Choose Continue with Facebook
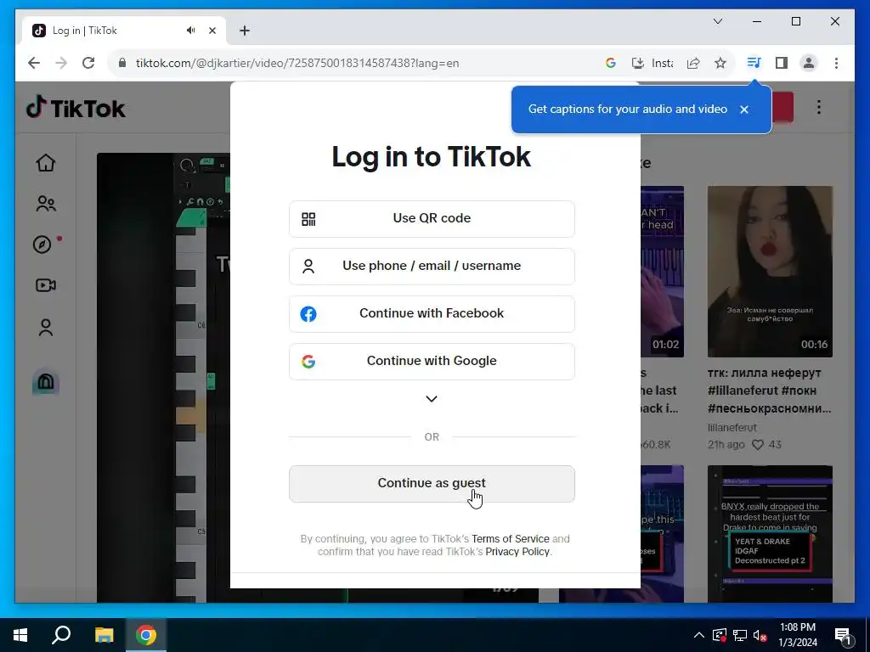 coord(432,314)
